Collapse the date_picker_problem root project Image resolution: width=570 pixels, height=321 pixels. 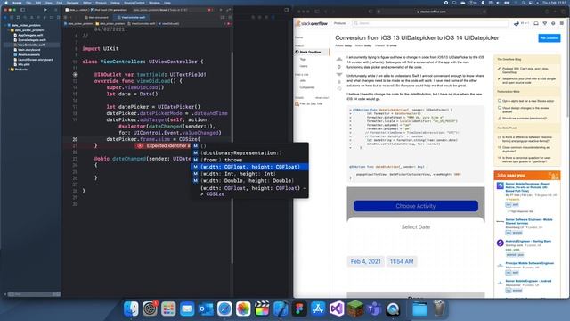(5, 26)
